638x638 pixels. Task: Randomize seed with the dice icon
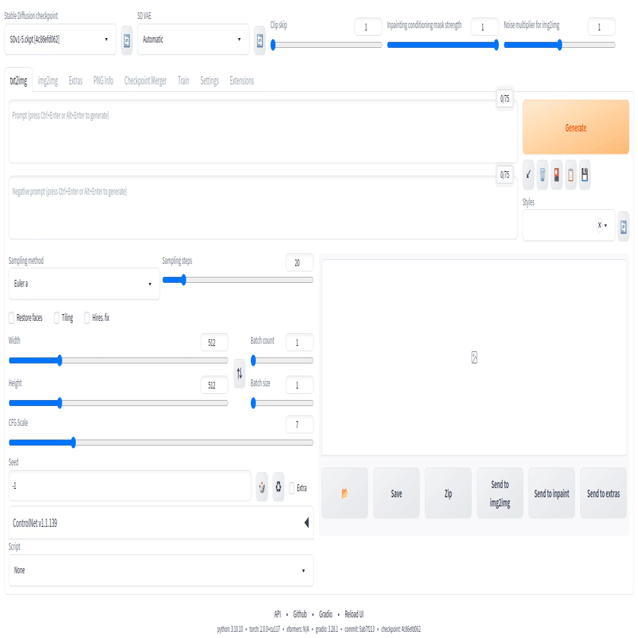pos(262,487)
